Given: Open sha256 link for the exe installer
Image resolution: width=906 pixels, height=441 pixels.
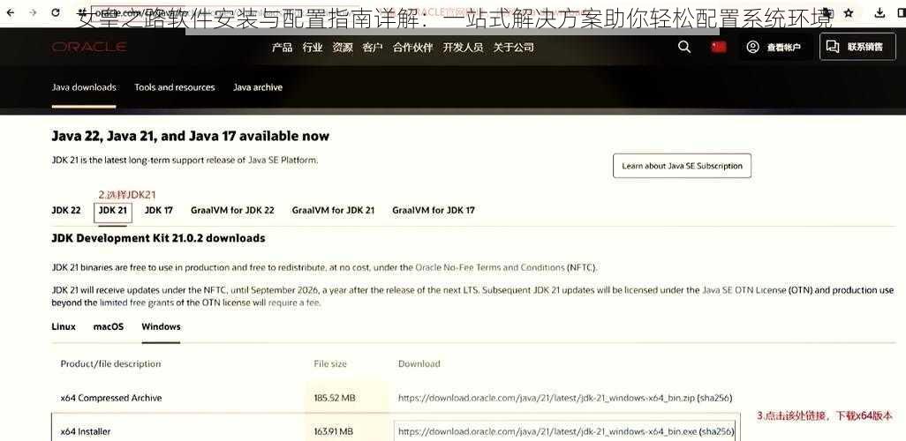Looking at the screenshot, I should pyautogui.click(x=717, y=431).
